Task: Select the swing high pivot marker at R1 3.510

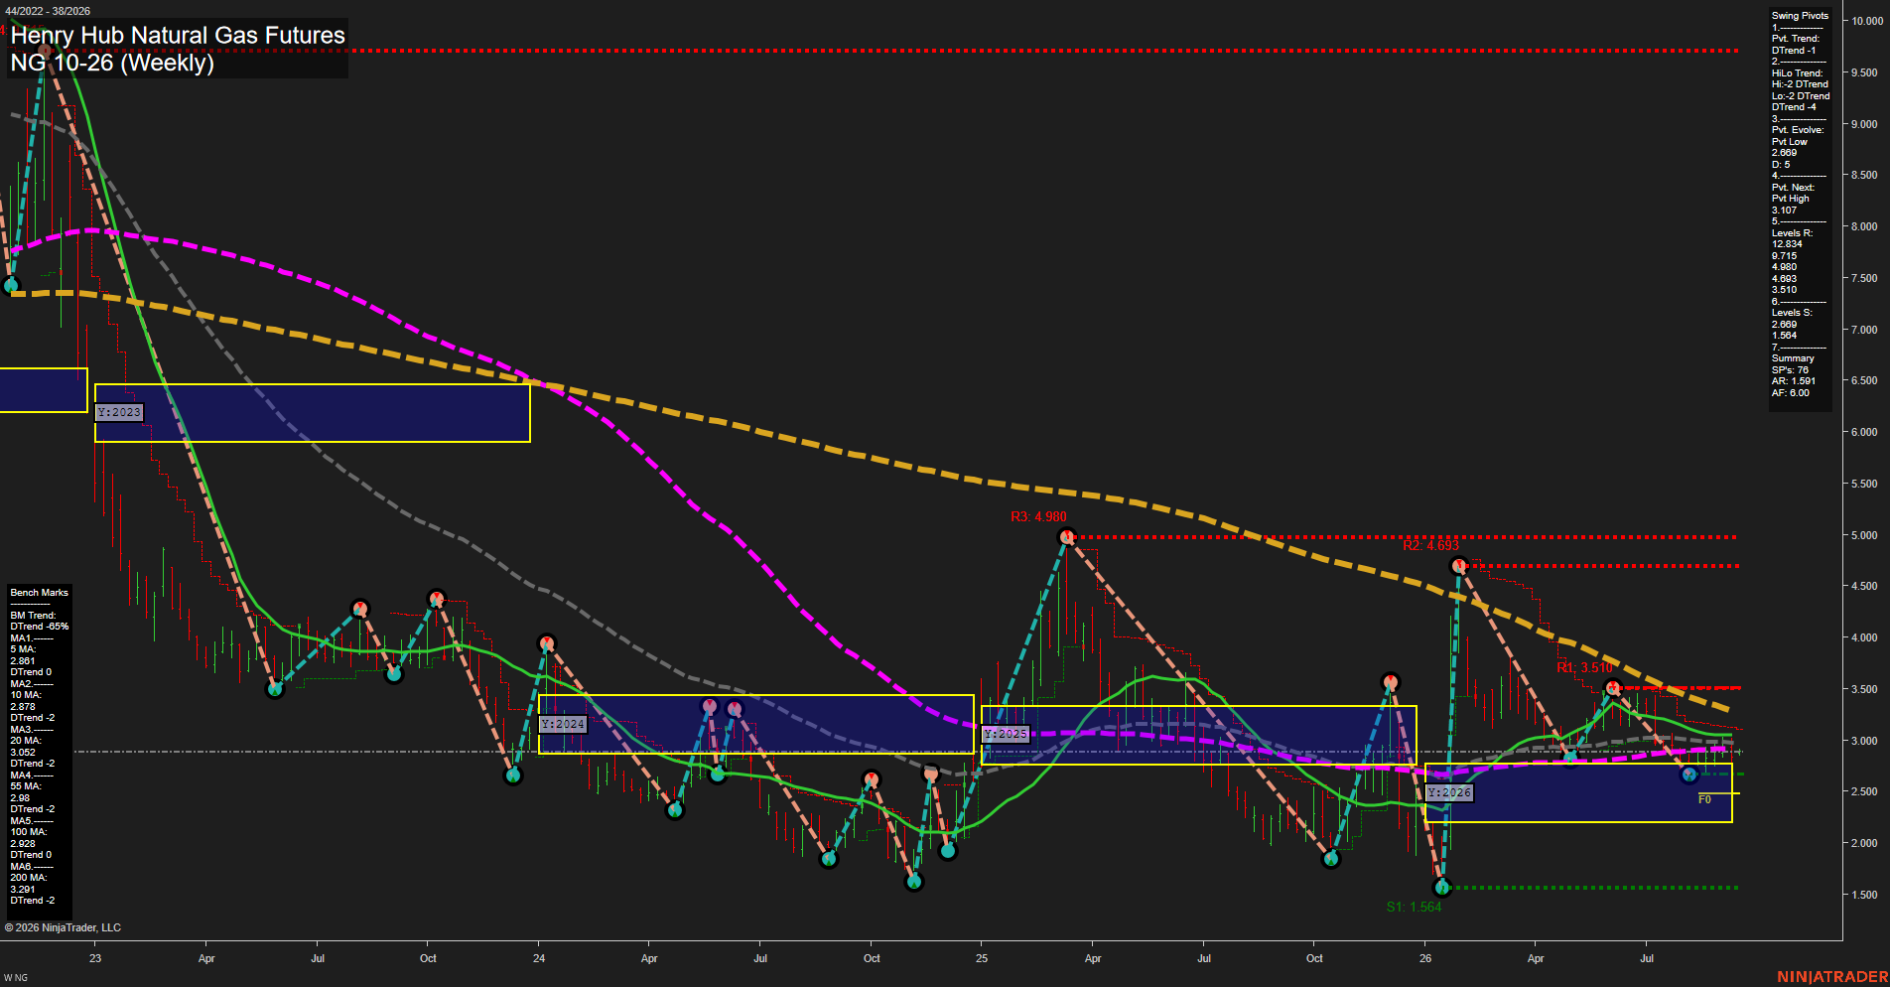Action: tap(1613, 687)
